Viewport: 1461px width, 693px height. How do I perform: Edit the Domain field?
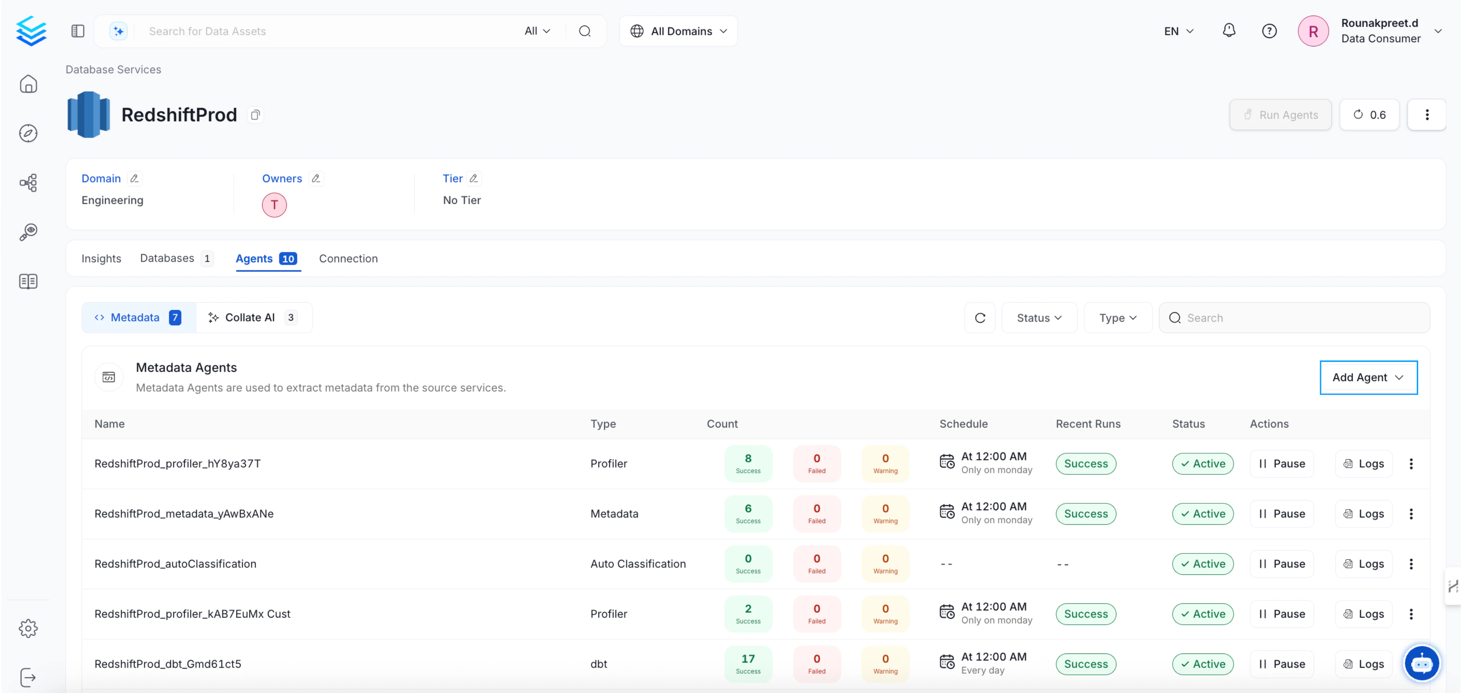pyautogui.click(x=134, y=178)
